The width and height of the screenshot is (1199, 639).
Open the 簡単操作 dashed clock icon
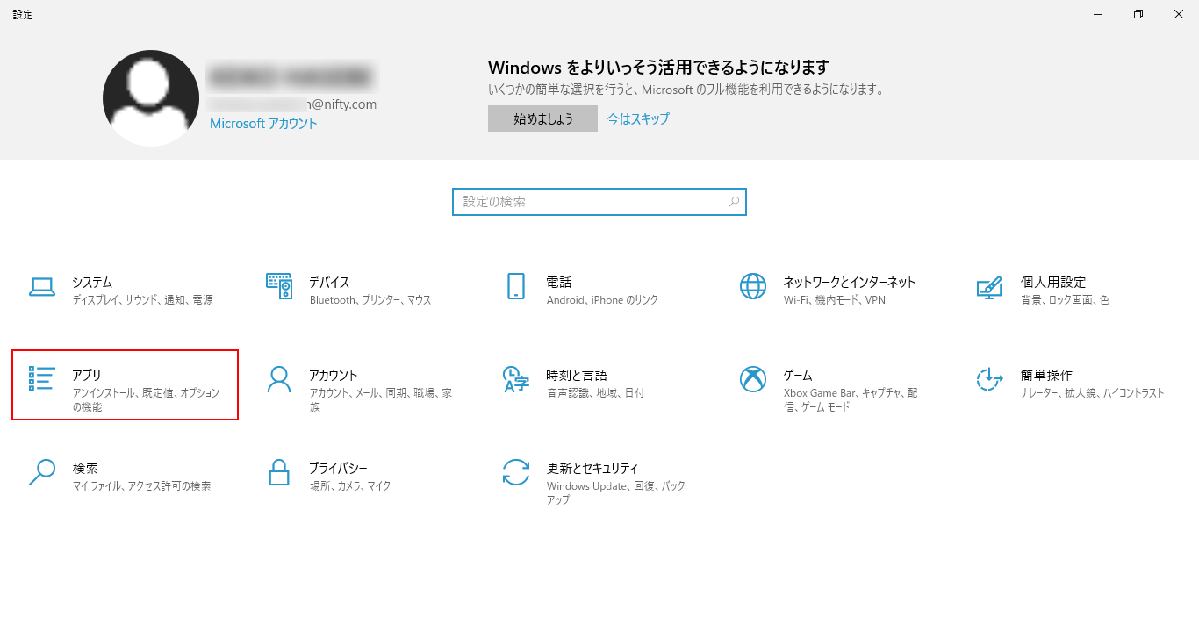(990, 379)
